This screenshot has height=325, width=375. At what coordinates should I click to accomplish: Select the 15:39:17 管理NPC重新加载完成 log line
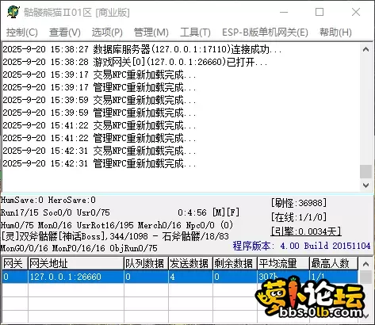coord(99,87)
